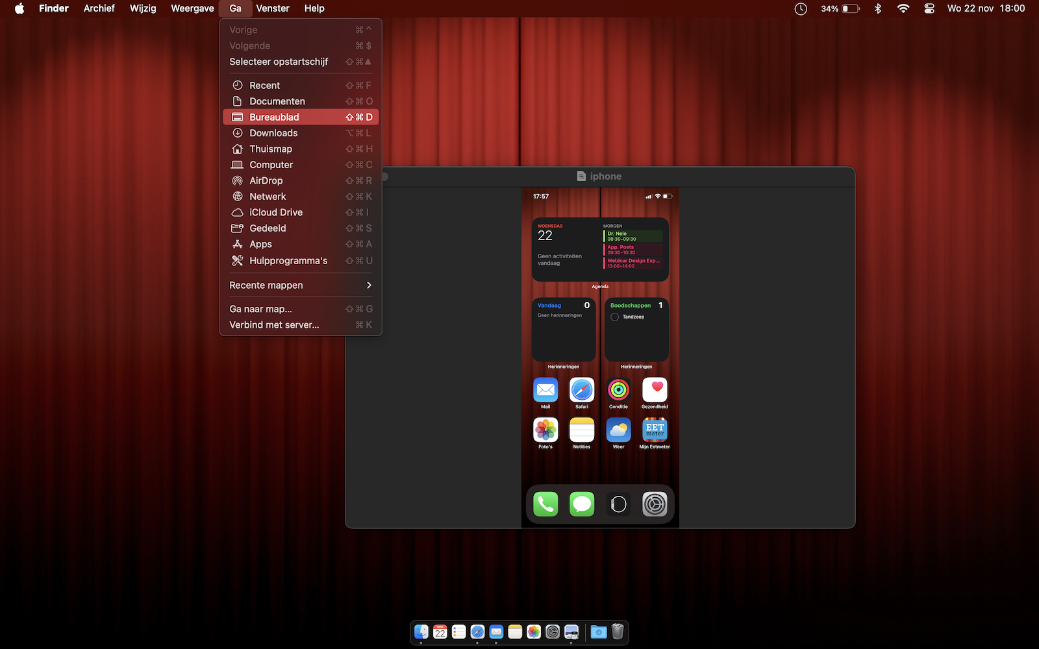Launch Reminders from the Dock
This screenshot has height=649, width=1039.
(x=459, y=631)
